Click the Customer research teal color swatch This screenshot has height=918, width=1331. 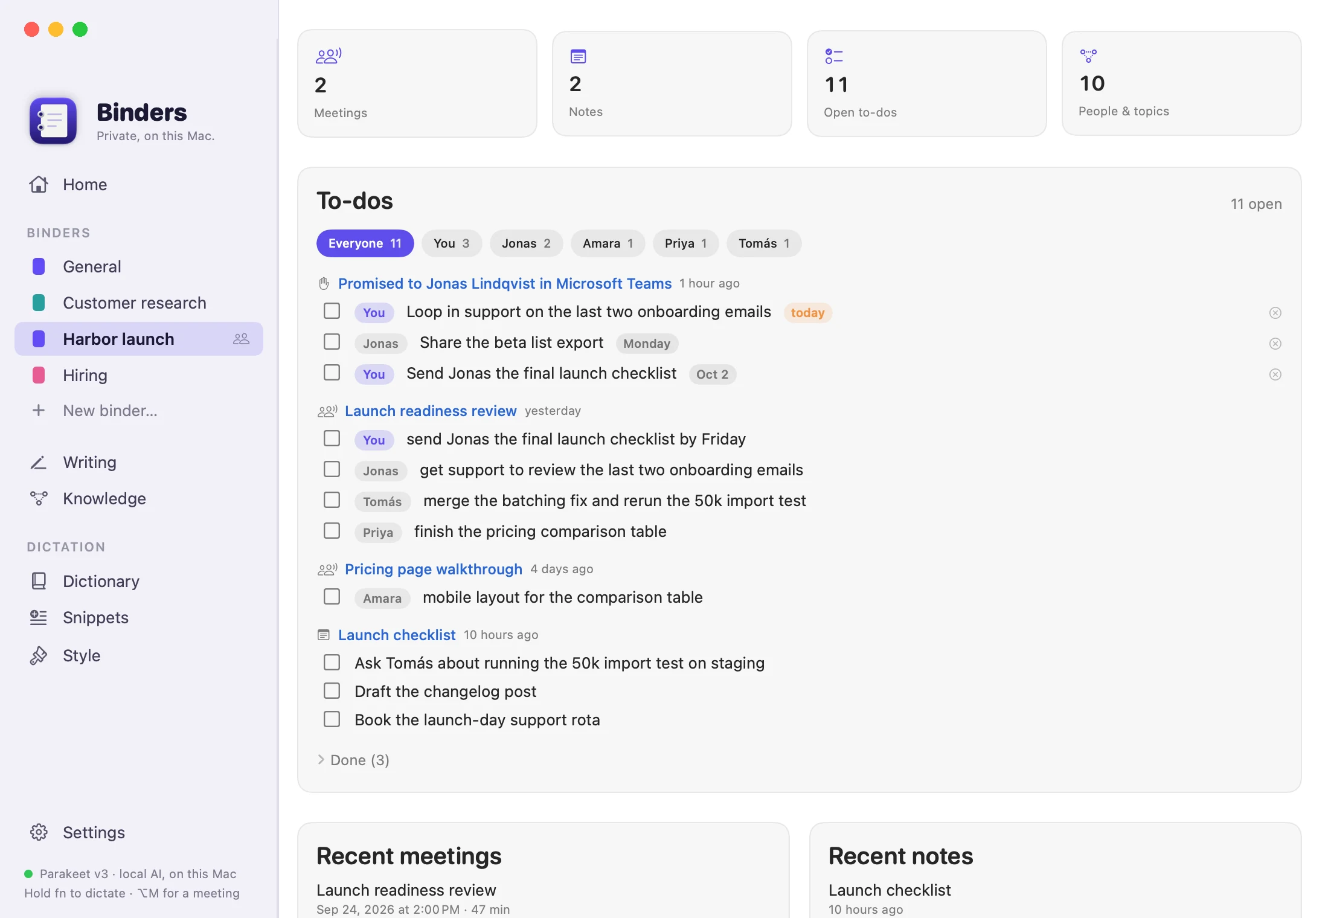coord(39,303)
